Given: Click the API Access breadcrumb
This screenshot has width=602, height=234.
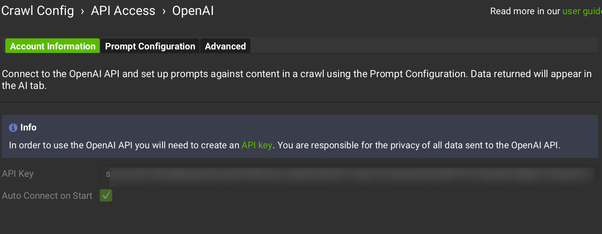Looking at the screenshot, I should click(x=123, y=11).
